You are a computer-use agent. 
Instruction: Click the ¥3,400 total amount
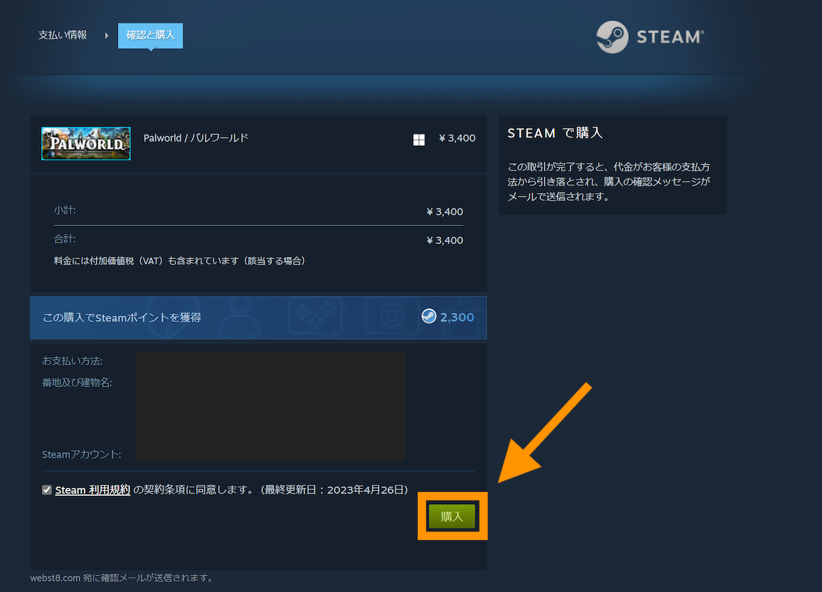tap(445, 240)
